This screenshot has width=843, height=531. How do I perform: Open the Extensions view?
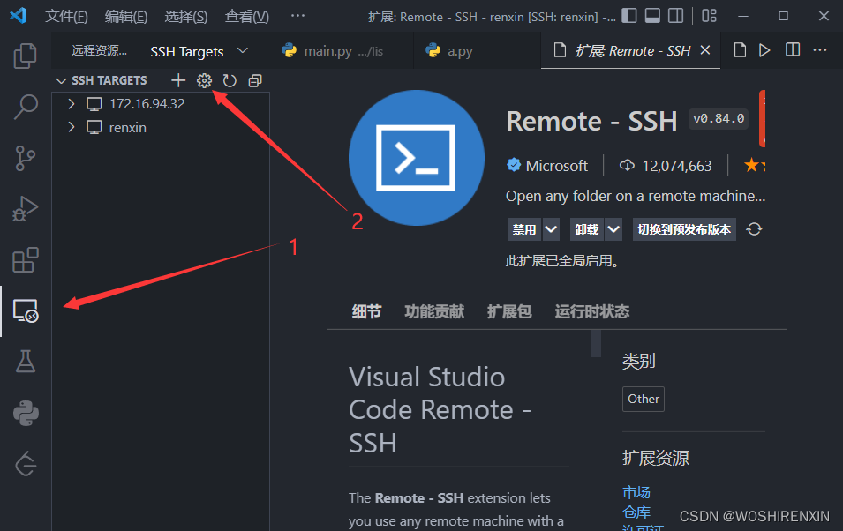coord(26,260)
